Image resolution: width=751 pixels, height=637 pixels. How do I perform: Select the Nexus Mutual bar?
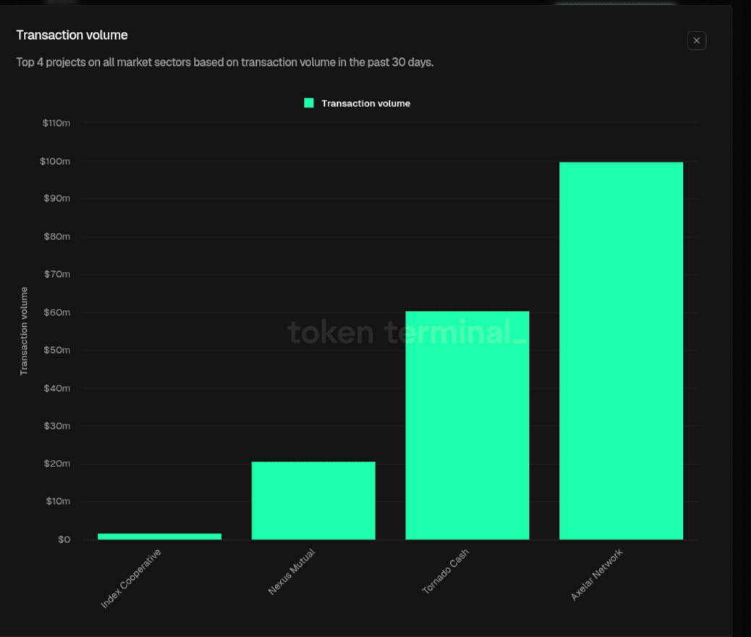coord(313,500)
